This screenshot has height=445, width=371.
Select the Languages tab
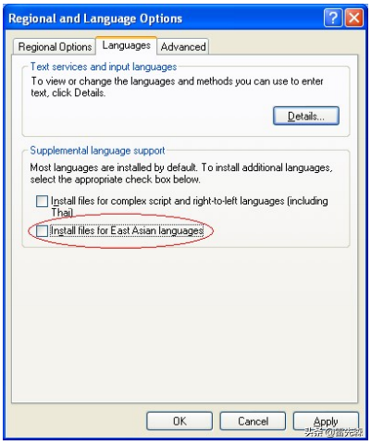click(x=126, y=45)
